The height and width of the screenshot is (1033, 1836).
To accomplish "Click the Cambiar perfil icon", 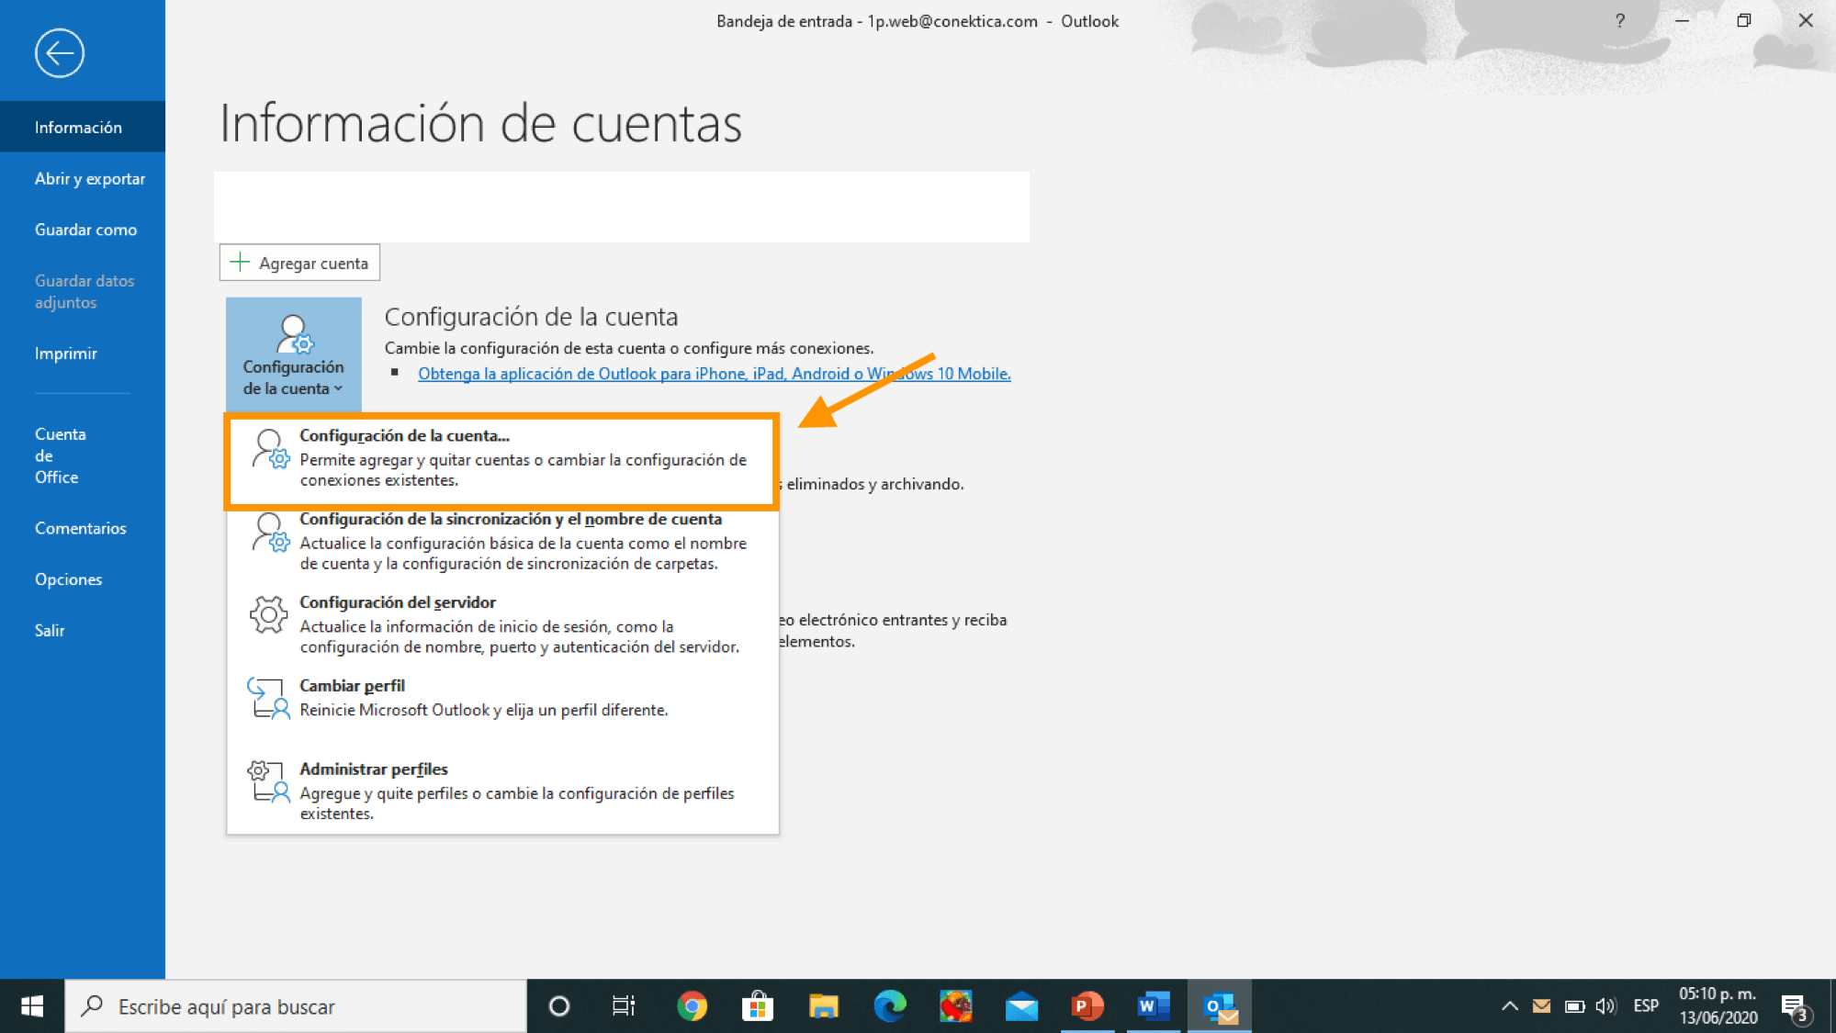I will coord(268,698).
